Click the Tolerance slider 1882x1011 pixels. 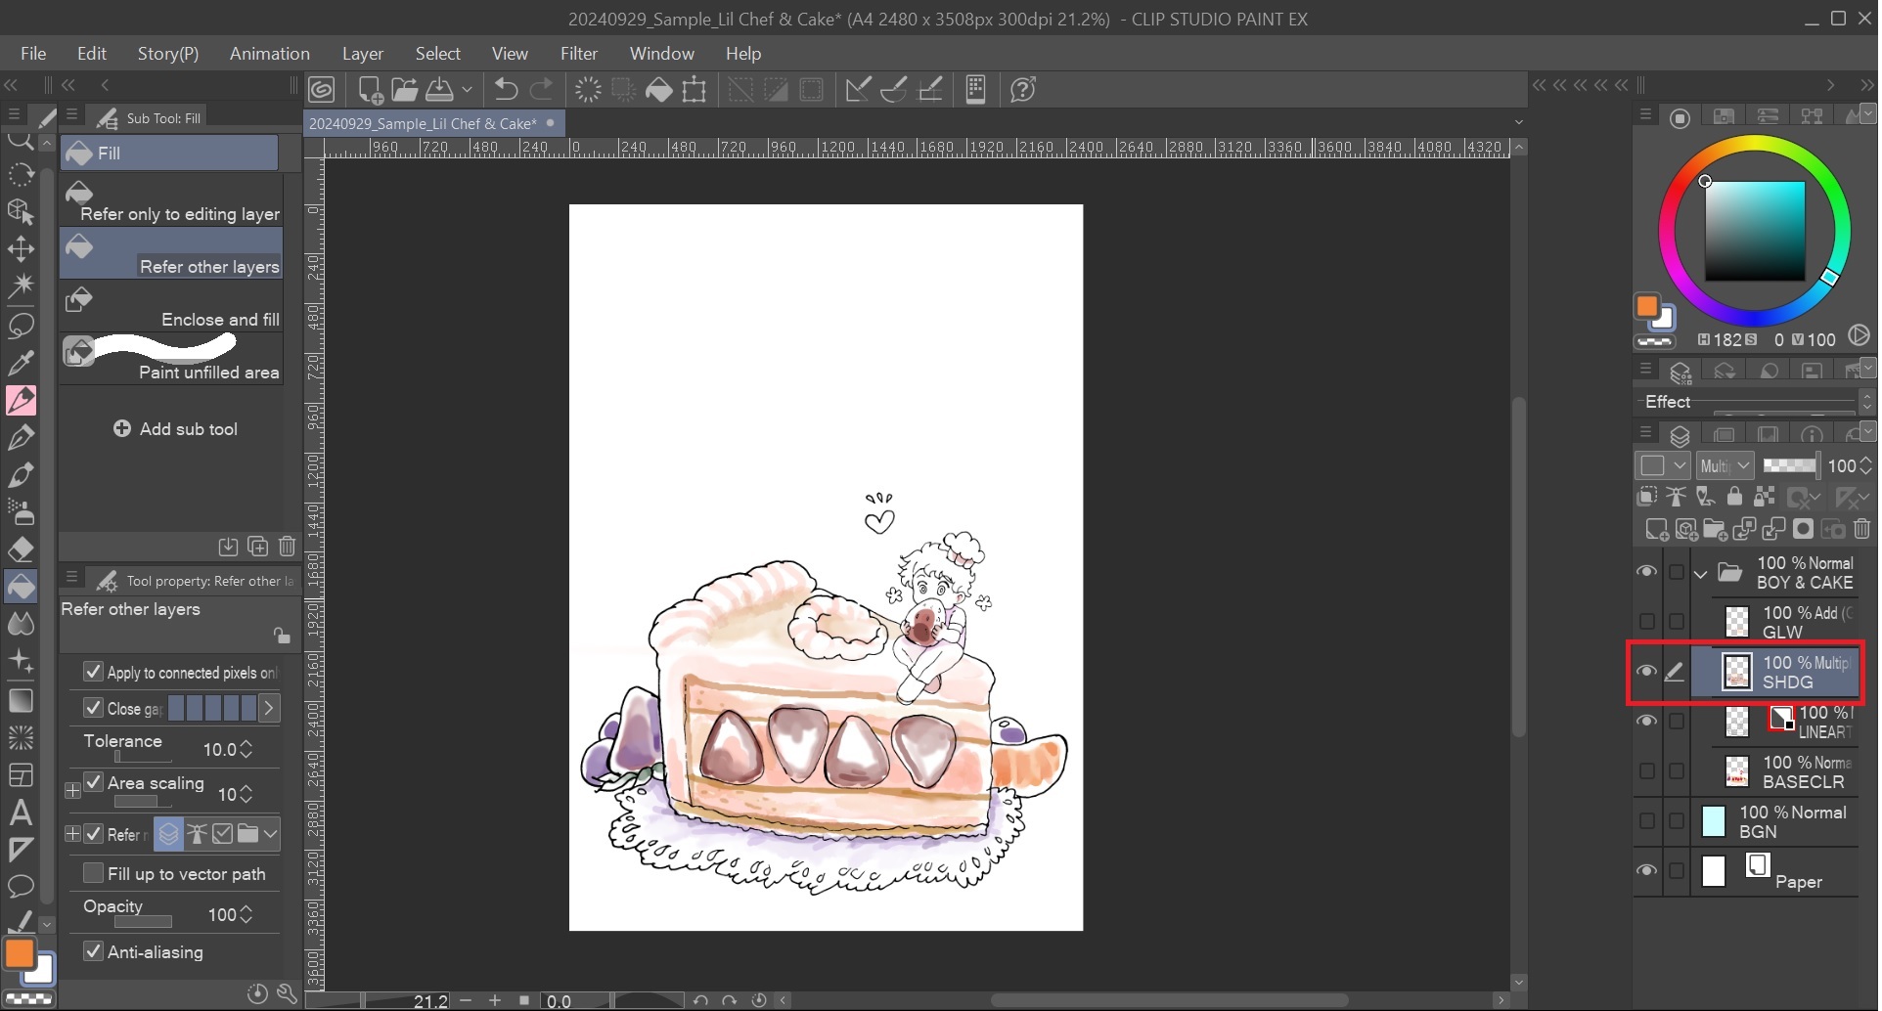pos(143,757)
